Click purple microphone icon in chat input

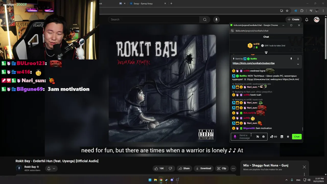pyautogui.click(x=235, y=137)
